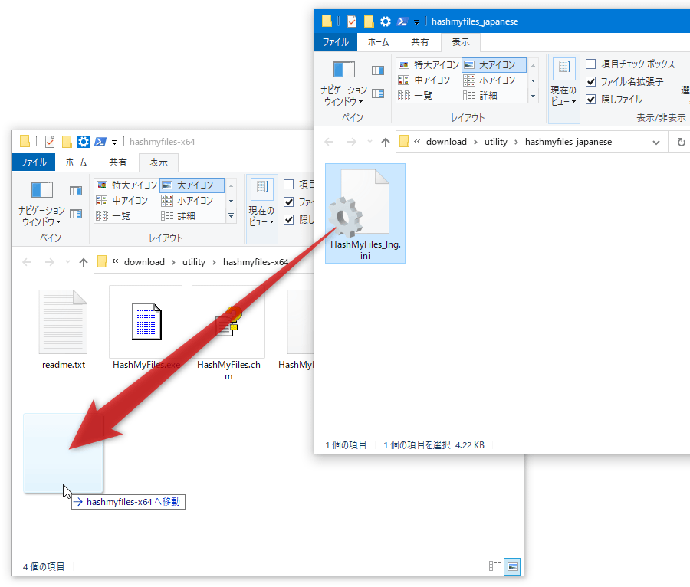690x587 pixels.
Task: Switch to ホーム tab in hashmyfiles_japanese window
Action: [379, 42]
